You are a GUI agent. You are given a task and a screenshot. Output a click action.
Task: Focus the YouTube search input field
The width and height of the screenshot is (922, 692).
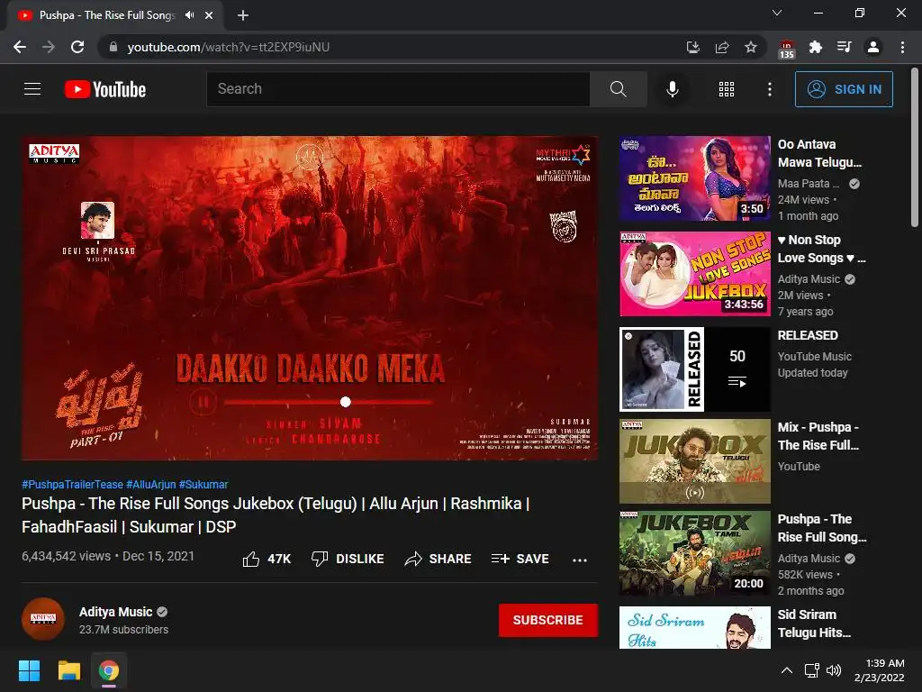(x=398, y=89)
